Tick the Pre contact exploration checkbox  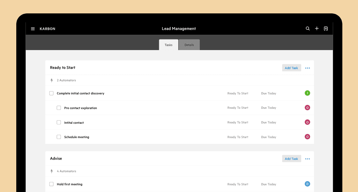click(59, 108)
